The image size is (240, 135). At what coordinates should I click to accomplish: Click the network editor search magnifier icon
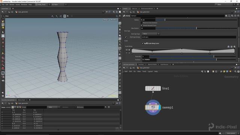[x=235, y=72]
